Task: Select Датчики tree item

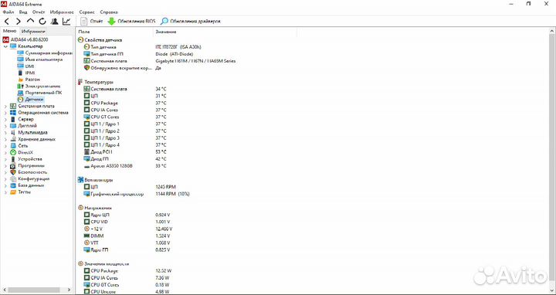Action: coord(30,100)
